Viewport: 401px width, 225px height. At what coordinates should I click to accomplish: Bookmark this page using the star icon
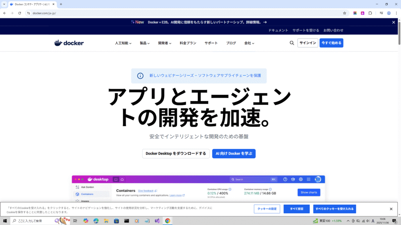[345, 13]
